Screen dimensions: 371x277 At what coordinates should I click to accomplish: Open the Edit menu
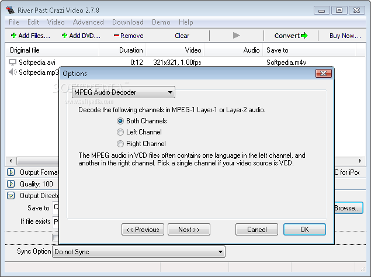(x=33, y=22)
